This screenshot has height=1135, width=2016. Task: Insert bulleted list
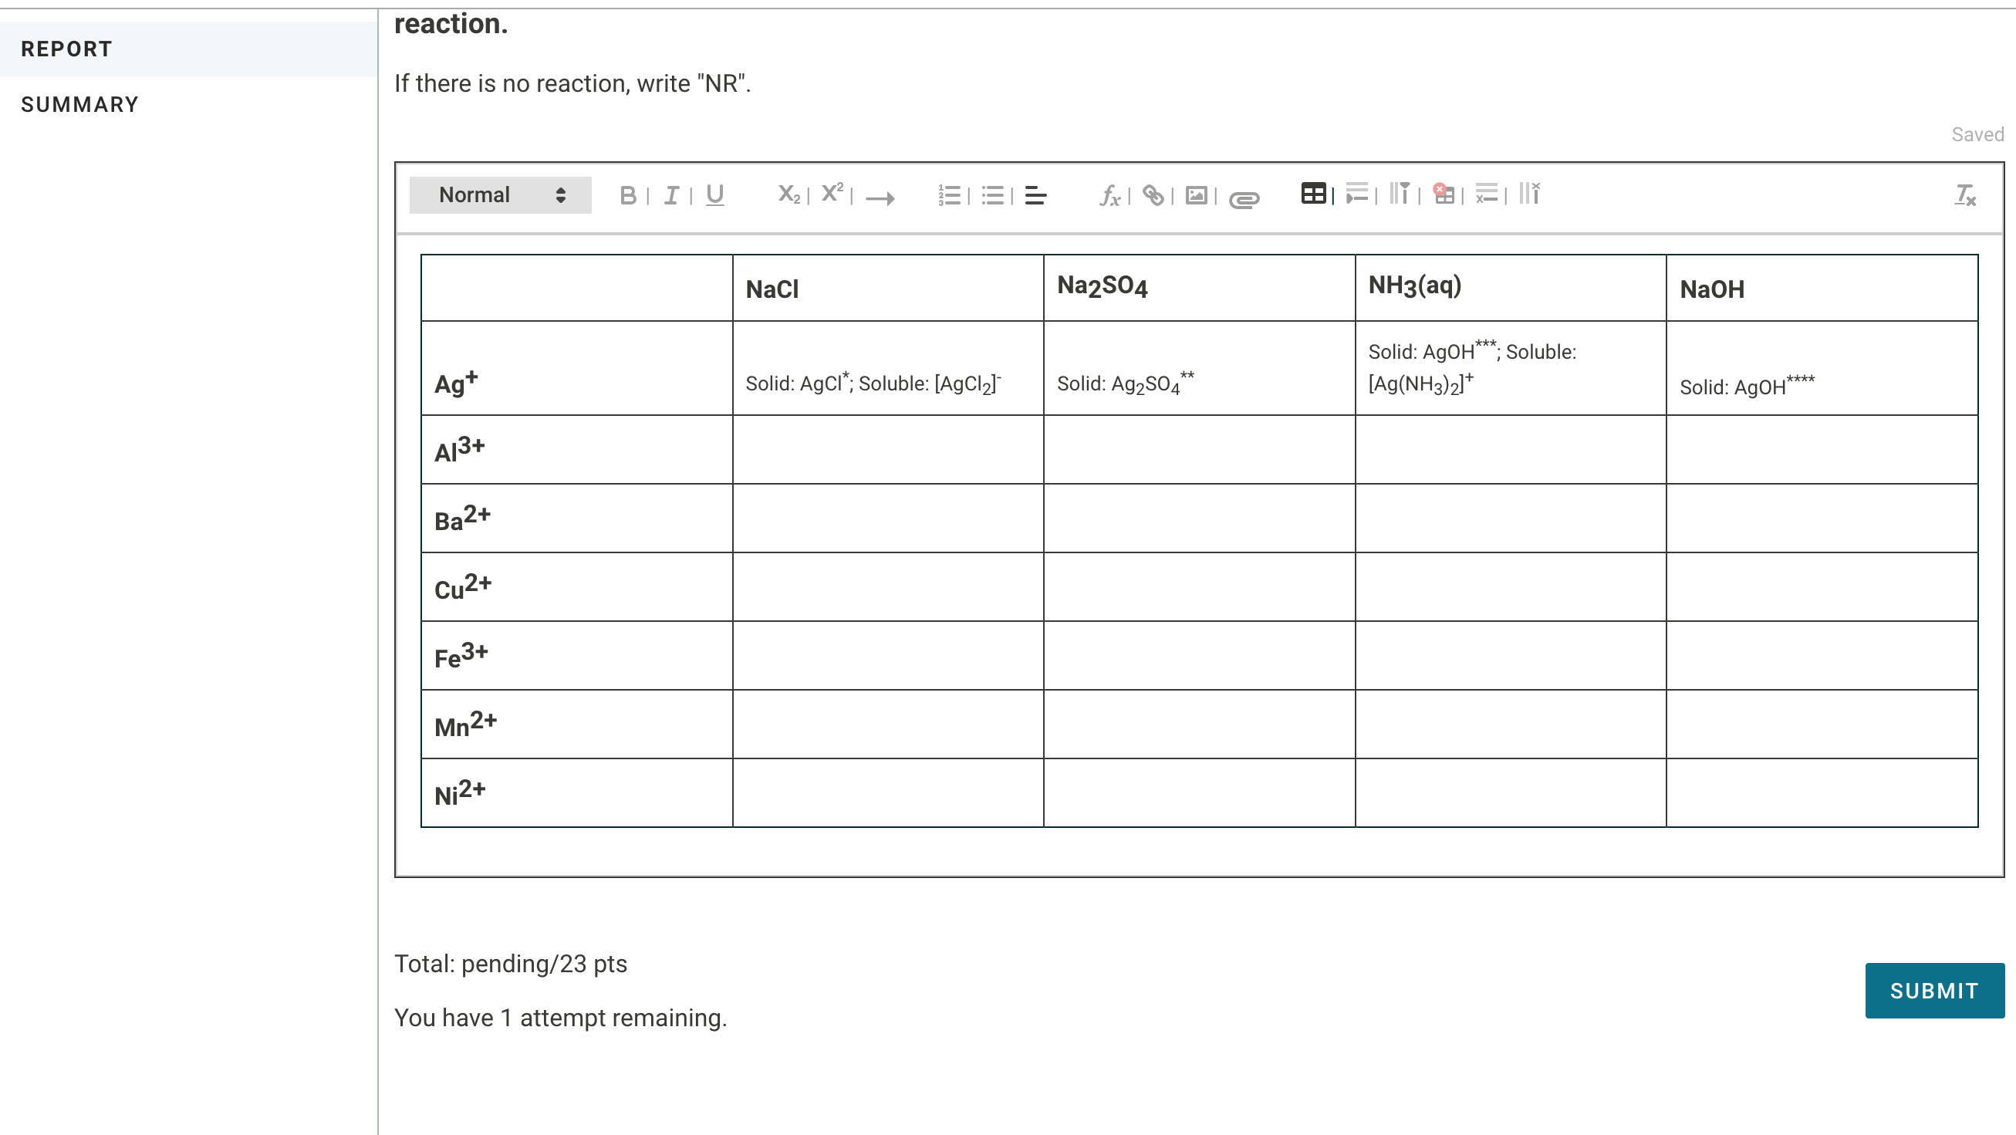(x=992, y=195)
